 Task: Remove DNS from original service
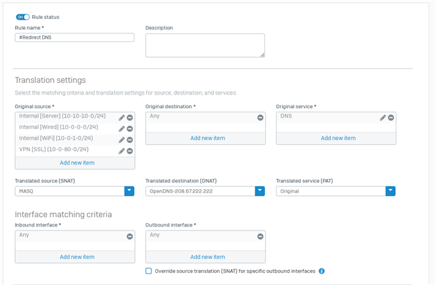(391, 118)
